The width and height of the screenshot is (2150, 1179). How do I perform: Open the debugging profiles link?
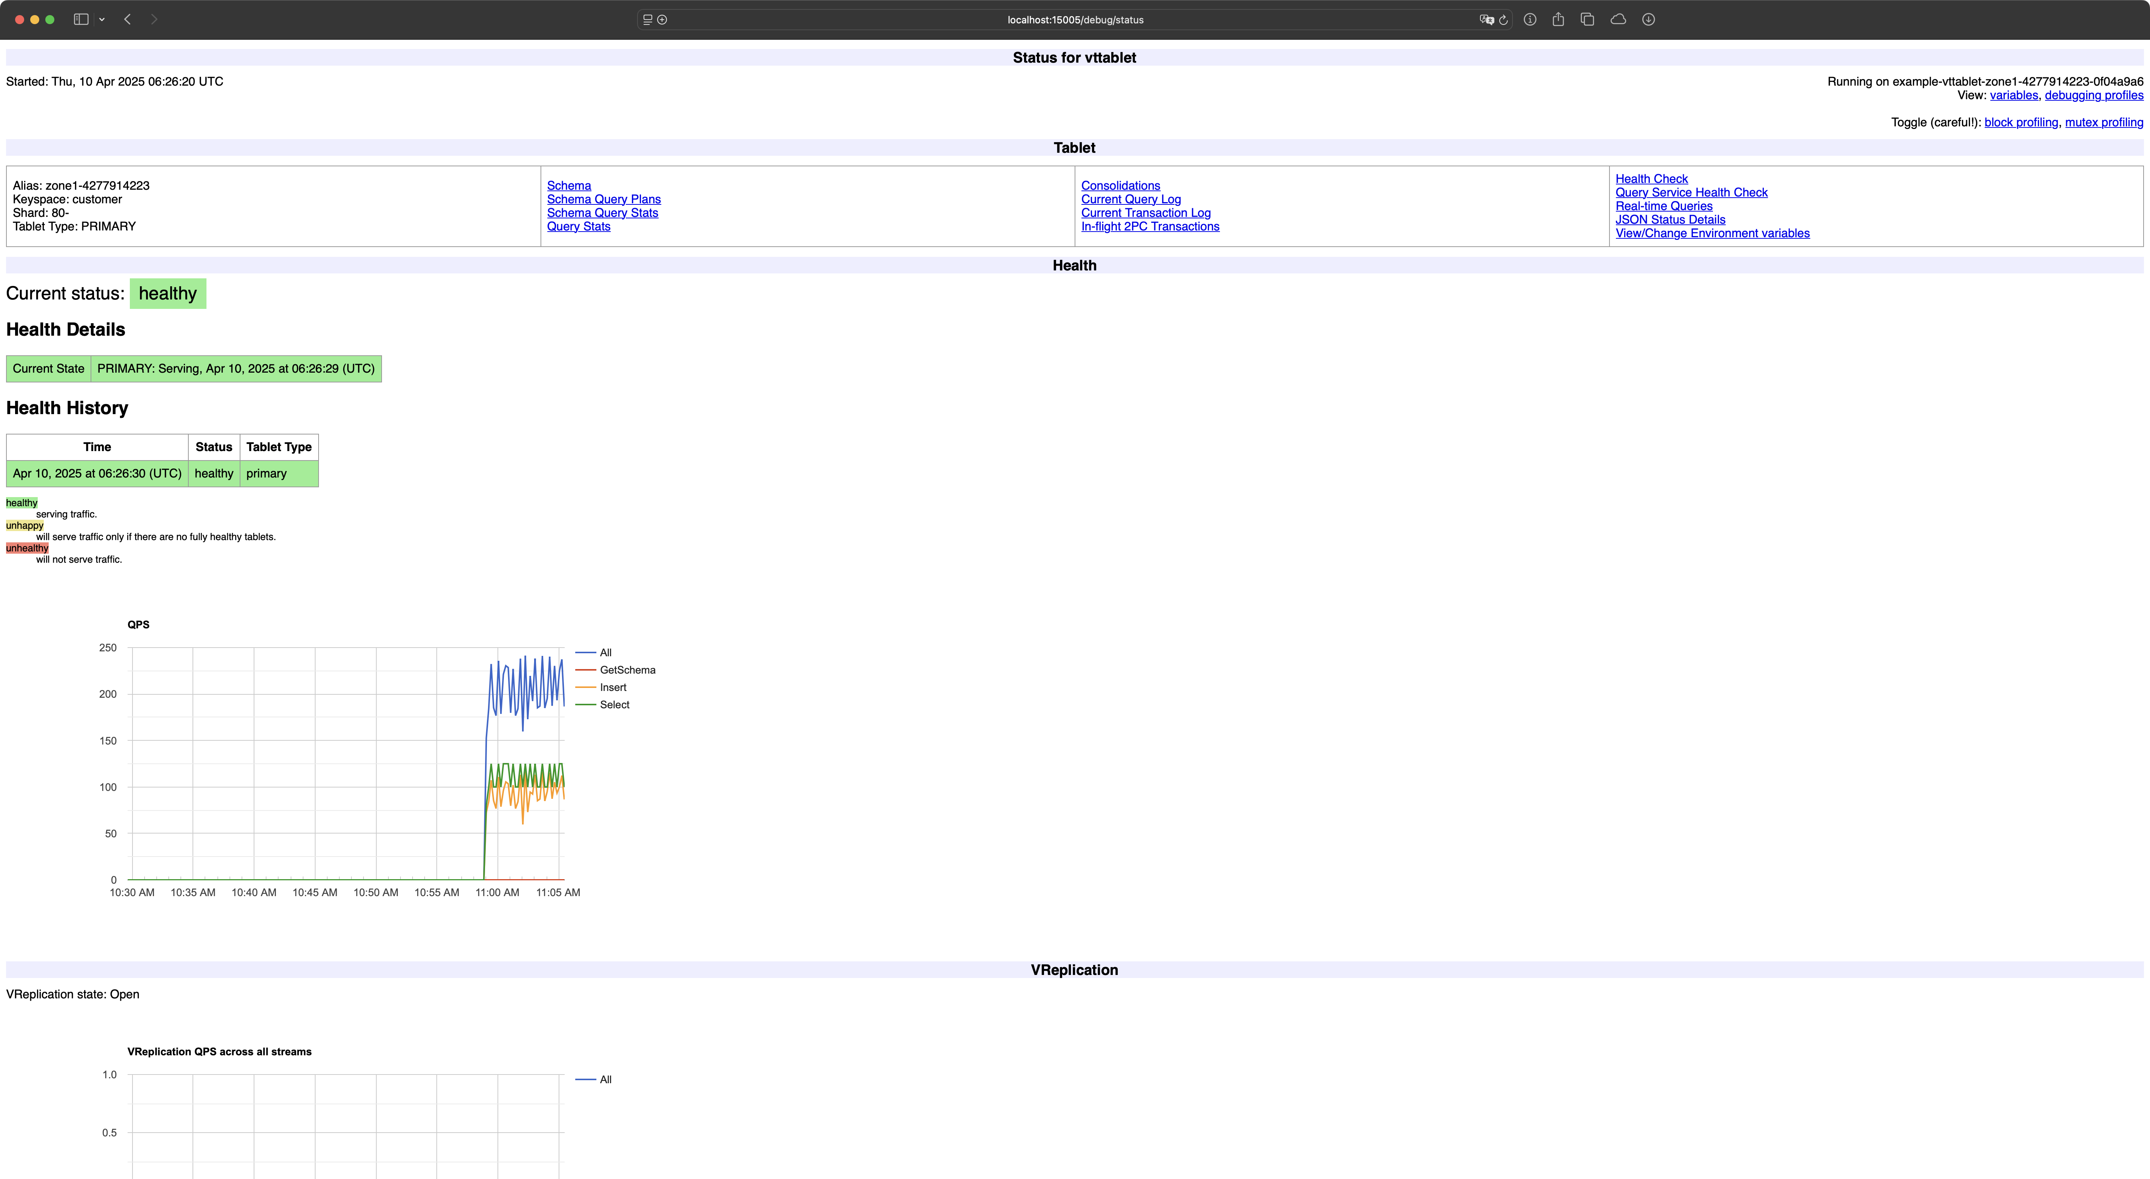[2093, 95]
